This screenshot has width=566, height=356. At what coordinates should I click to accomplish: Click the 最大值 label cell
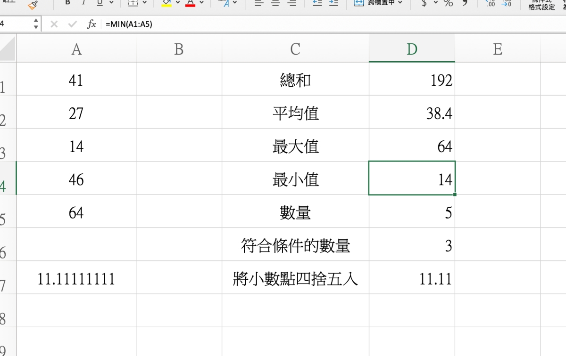tap(295, 145)
